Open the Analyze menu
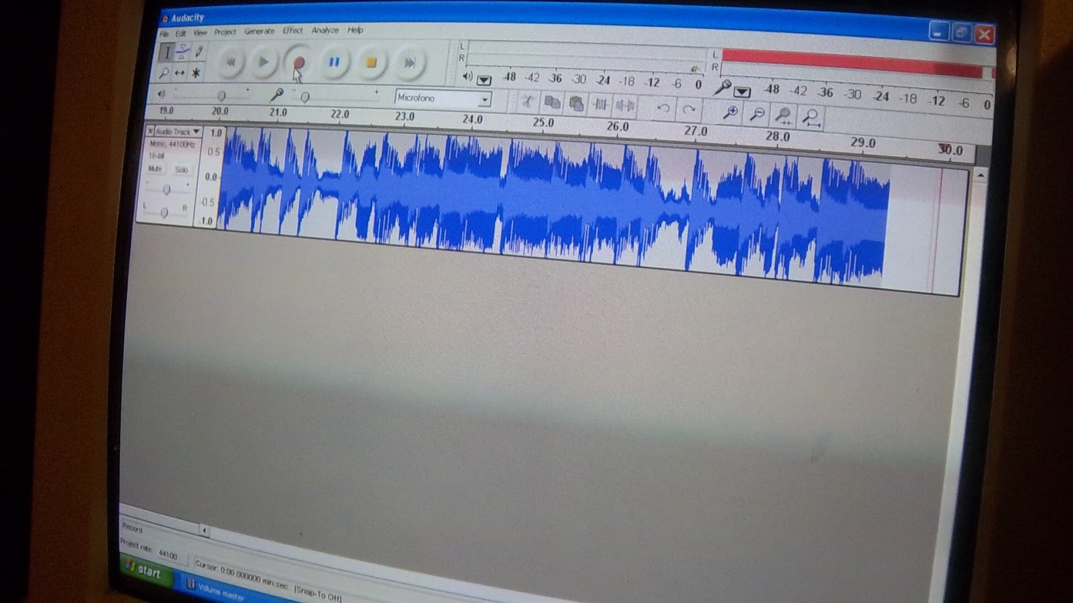Viewport: 1073px width, 603px height. pyautogui.click(x=325, y=30)
